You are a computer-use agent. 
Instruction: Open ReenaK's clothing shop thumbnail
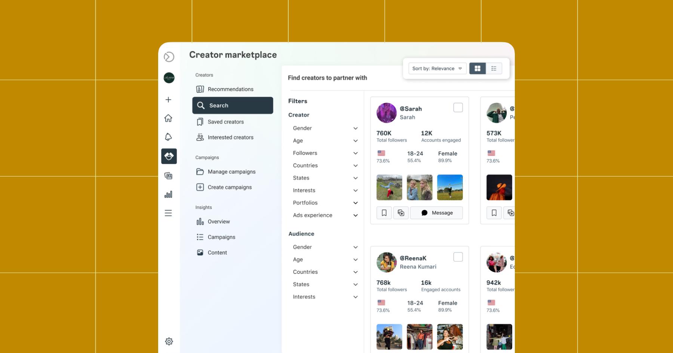point(420,337)
